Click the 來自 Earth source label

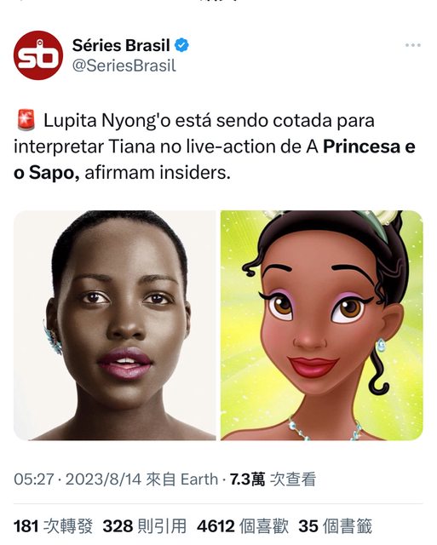pos(181,479)
